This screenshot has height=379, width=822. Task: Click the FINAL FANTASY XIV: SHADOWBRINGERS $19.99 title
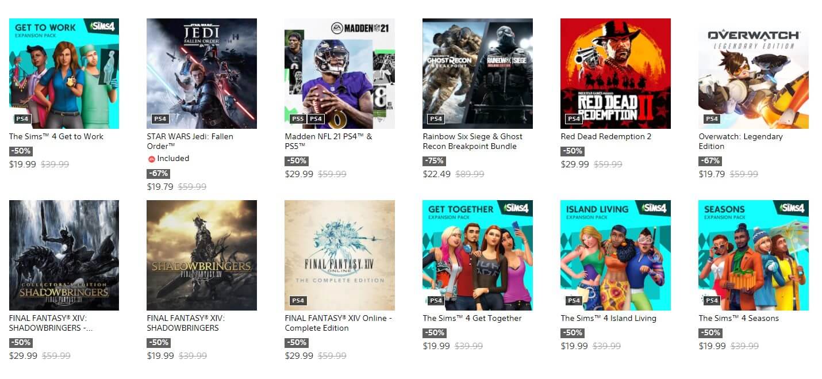pyautogui.click(x=186, y=323)
